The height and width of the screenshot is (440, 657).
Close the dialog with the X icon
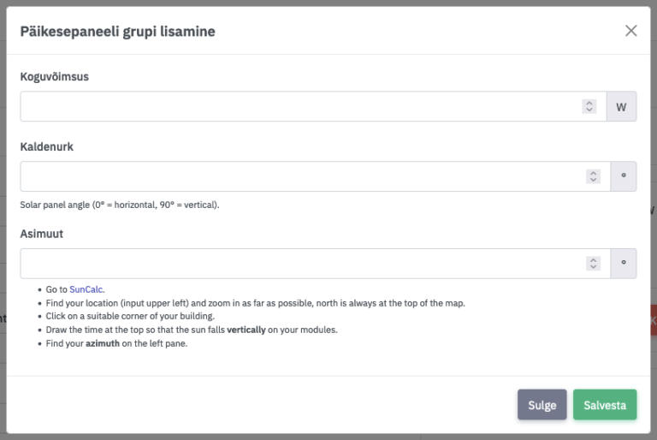[631, 31]
